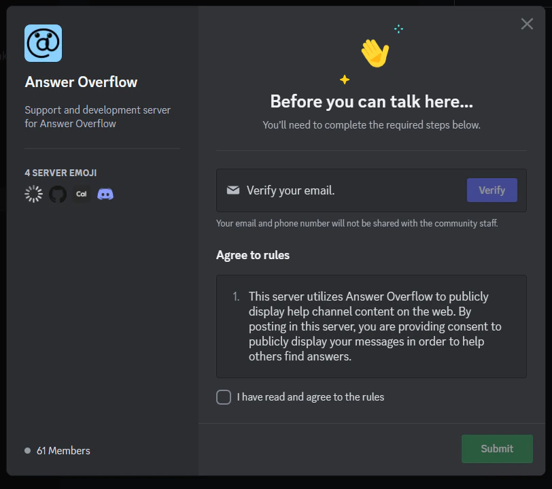The width and height of the screenshot is (552, 489).
Task: Click the Discord logo server emoji
Action: coord(105,194)
